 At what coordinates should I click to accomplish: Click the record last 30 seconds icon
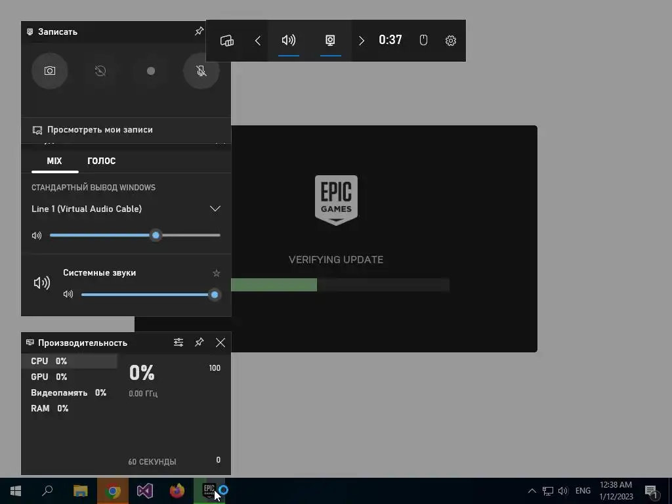(x=100, y=71)
